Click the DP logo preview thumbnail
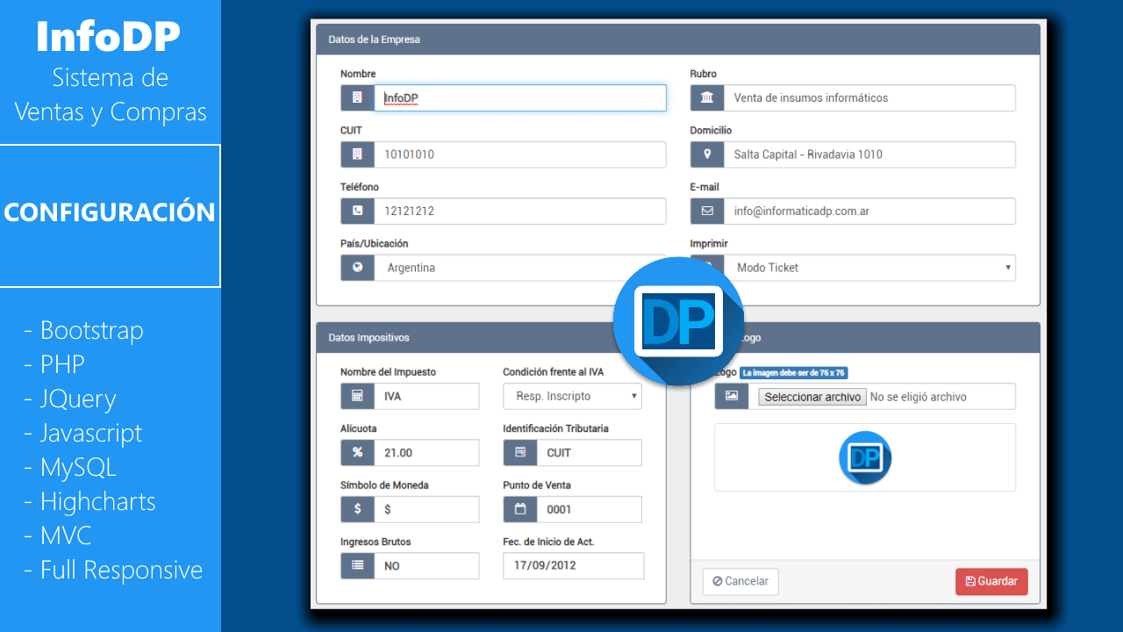The image size is (1123, 632). 865,457
